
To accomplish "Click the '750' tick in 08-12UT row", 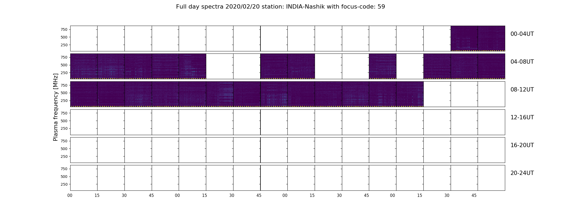I will [x=64, y=85].
